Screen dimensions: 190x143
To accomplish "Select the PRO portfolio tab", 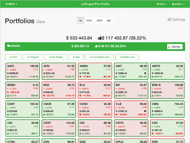I will click(89, 20).
